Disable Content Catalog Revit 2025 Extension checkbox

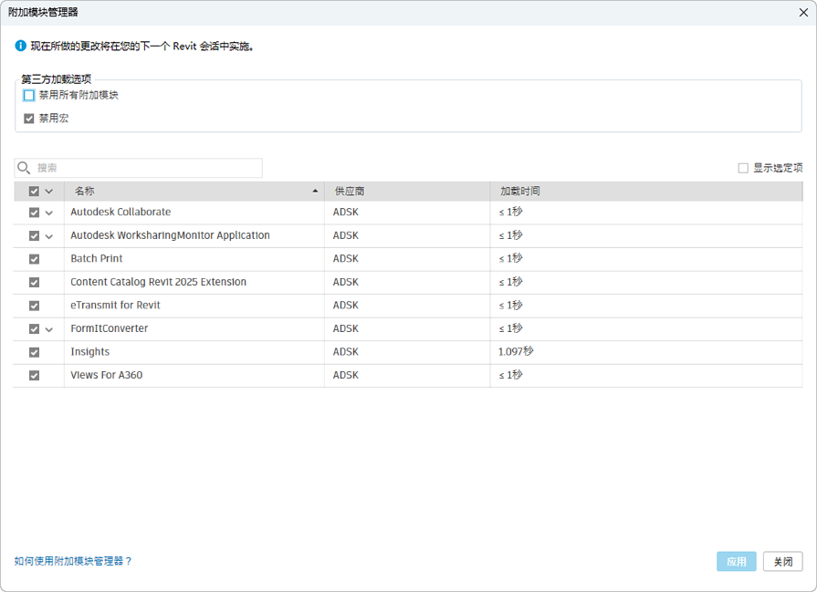[35, 282]
